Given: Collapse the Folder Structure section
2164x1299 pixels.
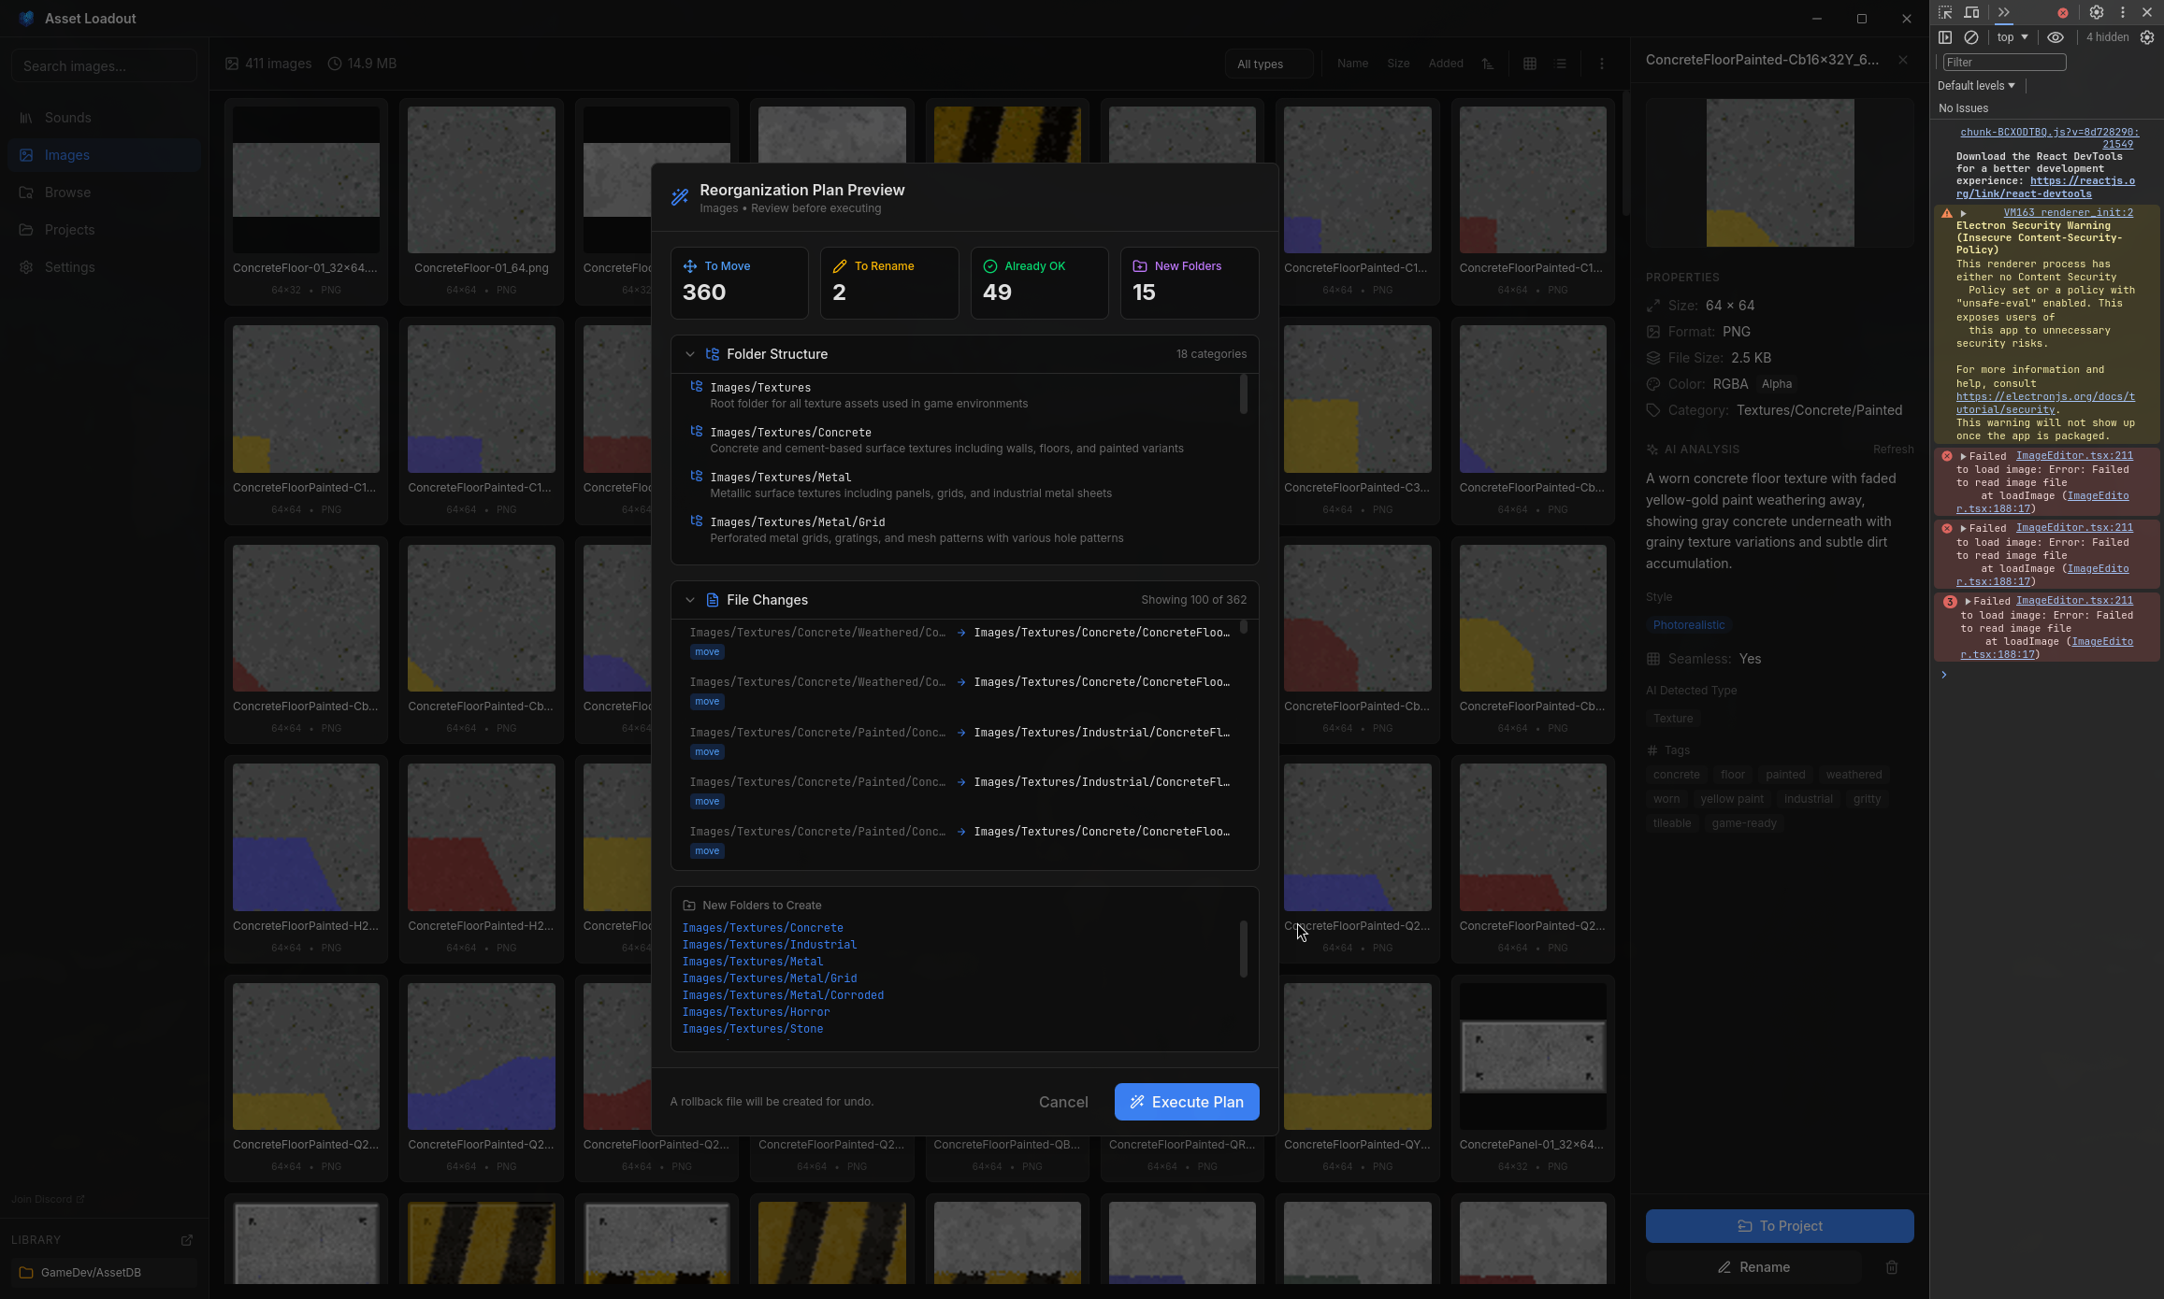Looking at the screenshot, I should (689, 354).
